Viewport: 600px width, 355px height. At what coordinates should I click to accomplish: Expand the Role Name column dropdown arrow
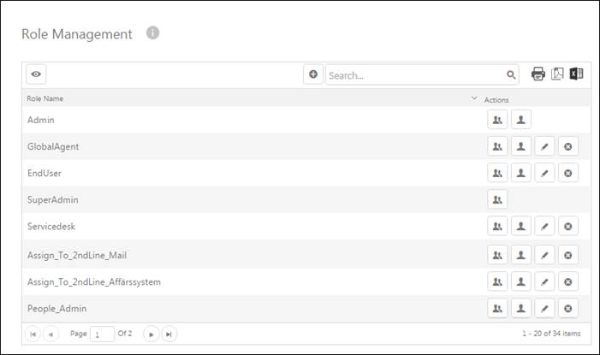coord(474,99)
